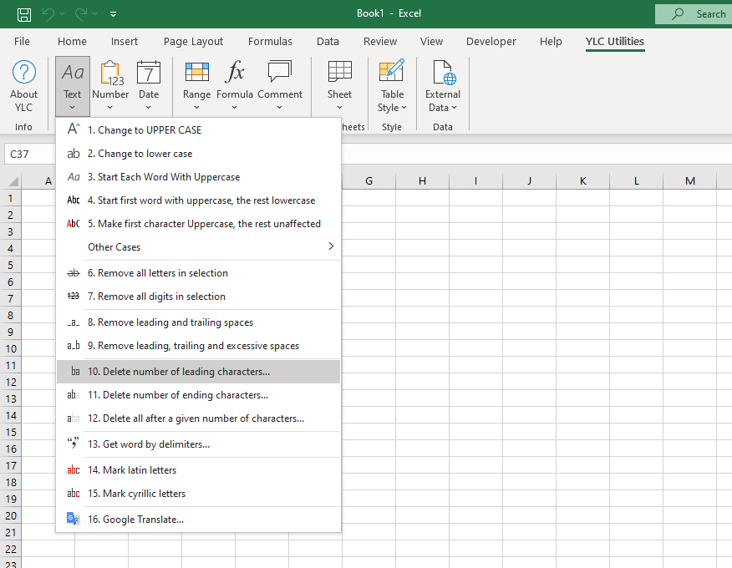Switch to the Page Layout tab

(x=193, y=41)
